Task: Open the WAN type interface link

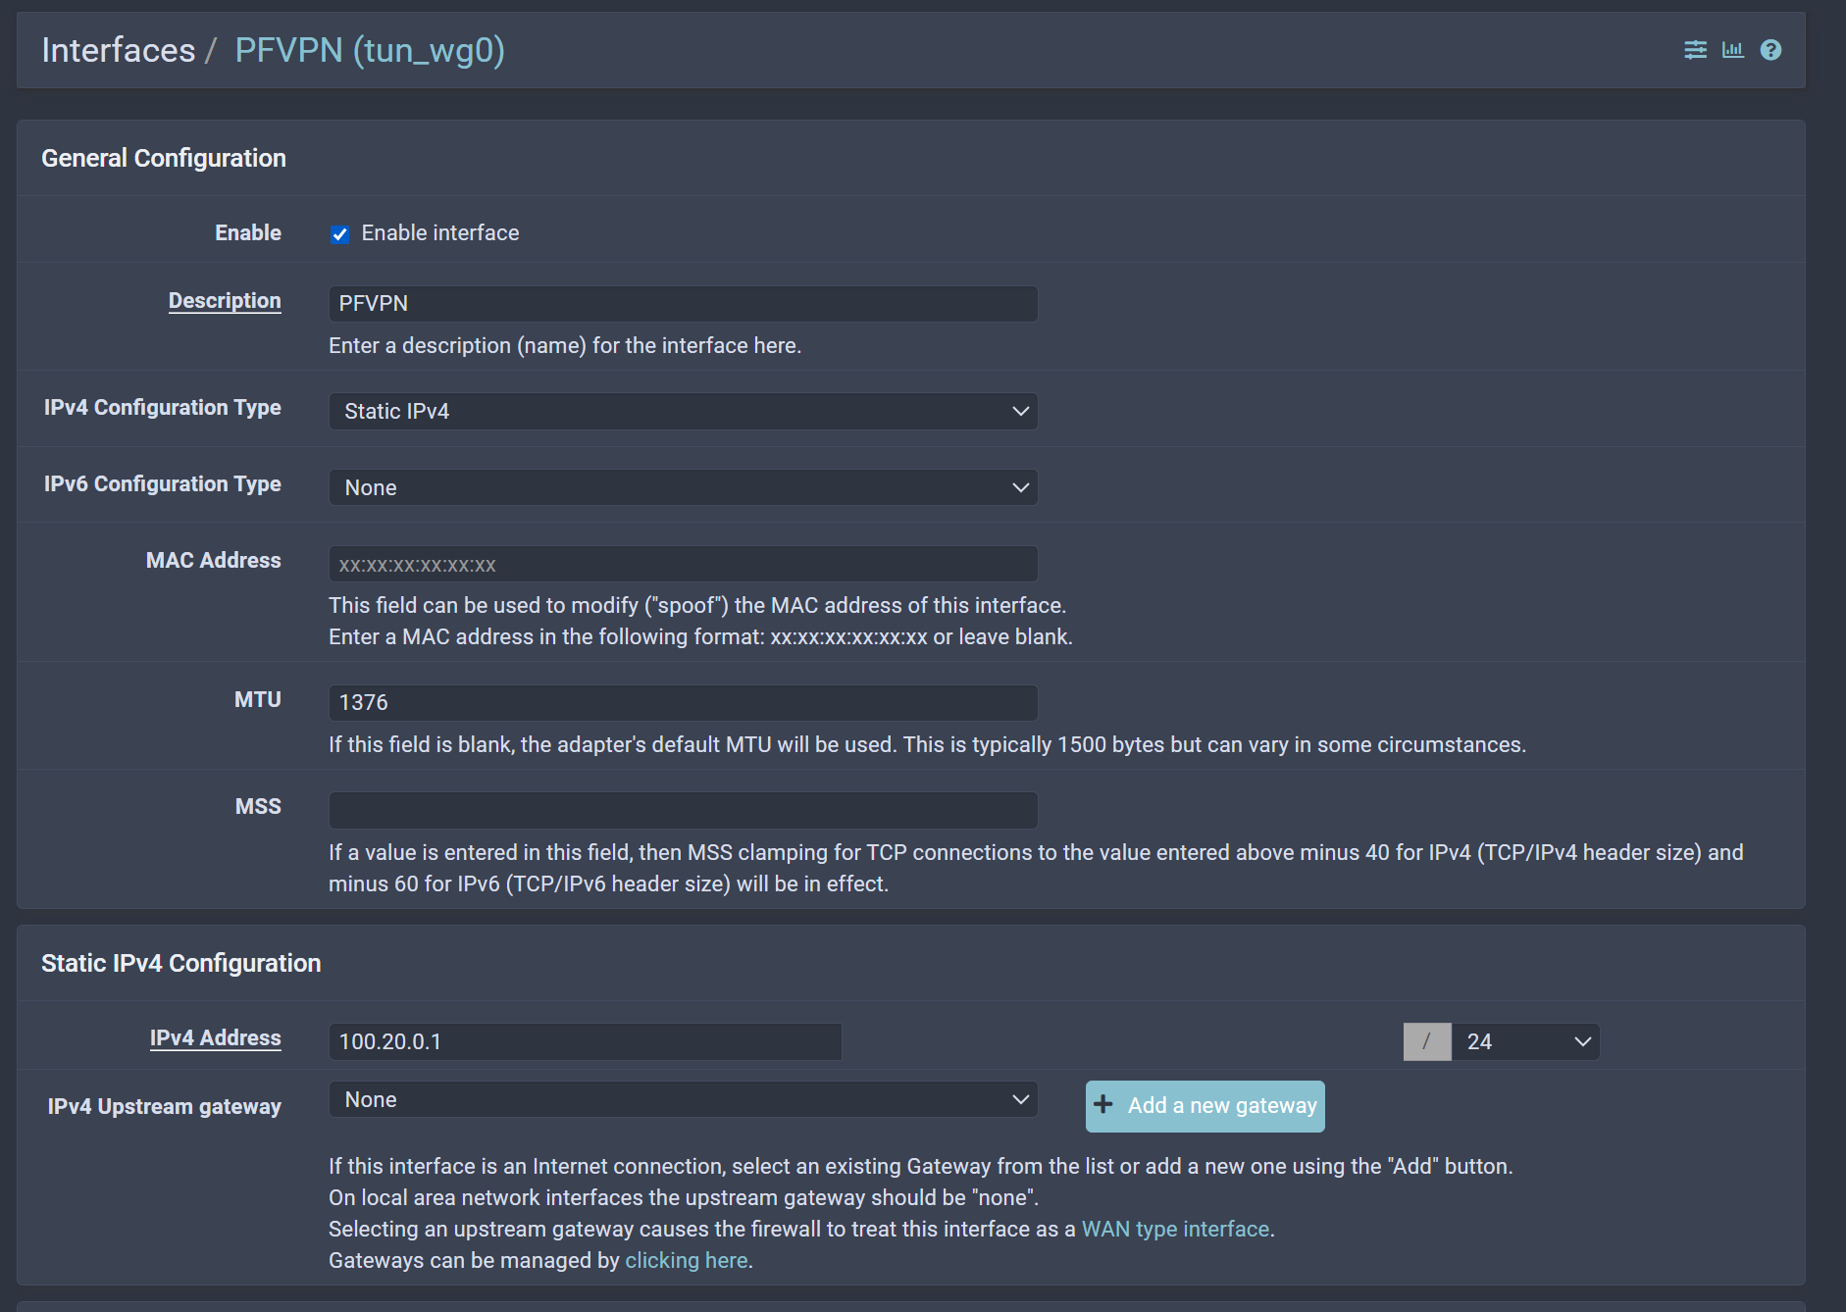Action: [x=1175, y=1230]
